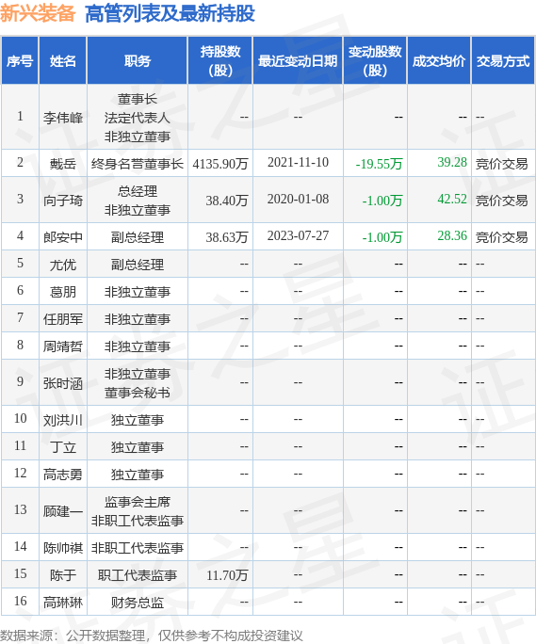The image size is (536, 644).
Task: Click the average price 28.36
Action: tap(452, 235)
